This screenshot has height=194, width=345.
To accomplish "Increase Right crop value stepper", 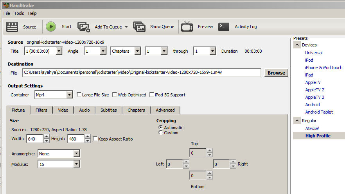I will [x=233, y=162].
